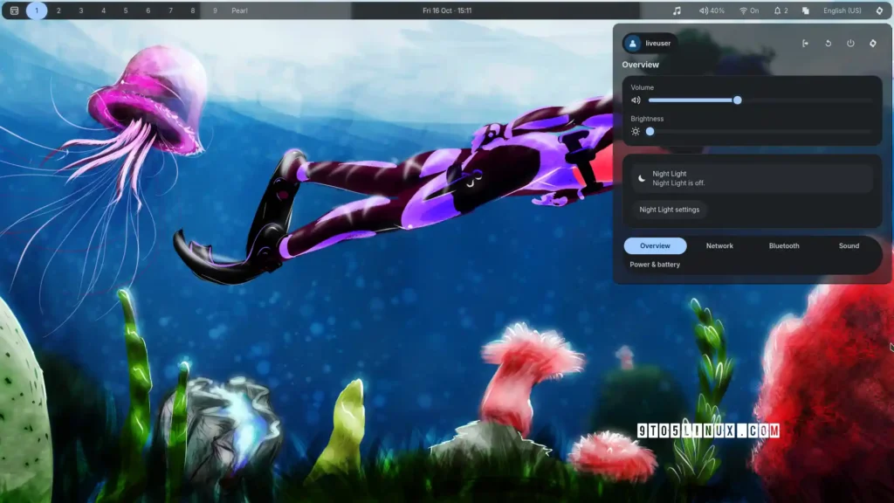Click the Brightness slider track
894x503 pixels.
[x=760, y=132]
